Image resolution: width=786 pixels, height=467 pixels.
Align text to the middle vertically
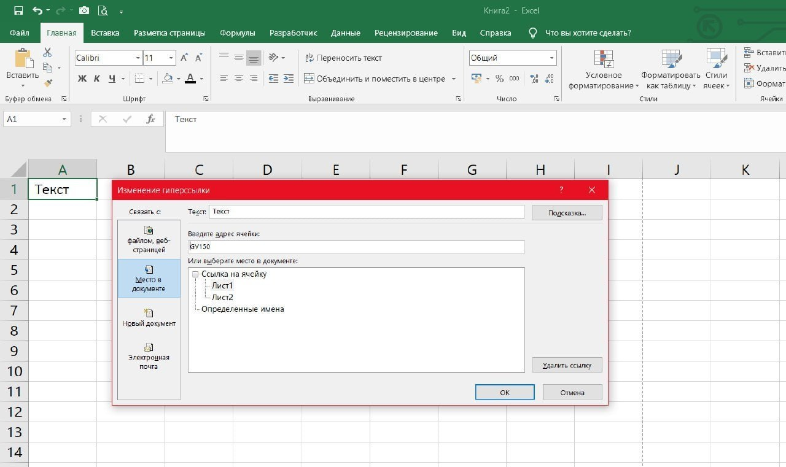point(239,58)
